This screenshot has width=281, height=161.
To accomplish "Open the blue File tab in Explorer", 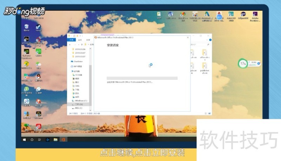I will point(71,40).
